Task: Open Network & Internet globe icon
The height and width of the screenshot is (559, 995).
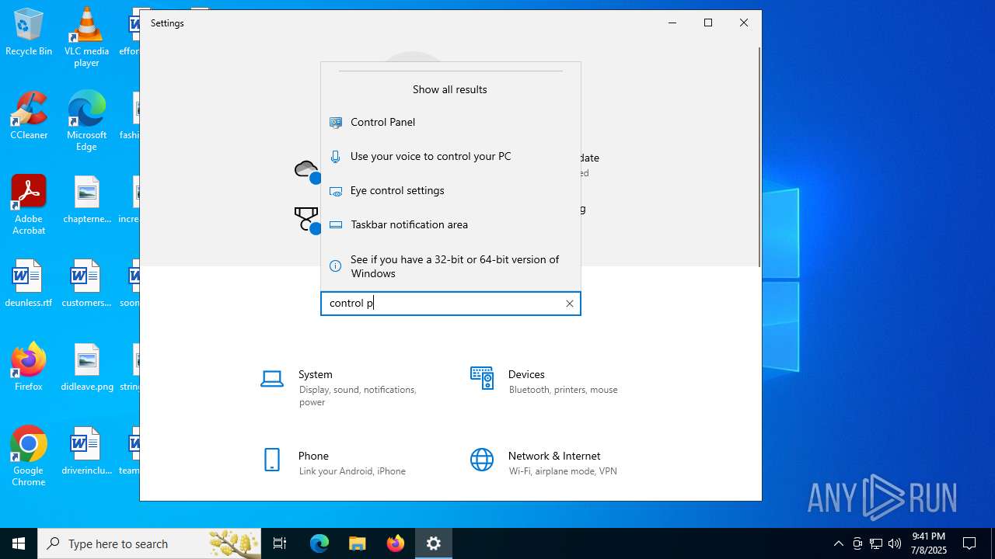Action: pyautogui.click(x=482, y=460)
